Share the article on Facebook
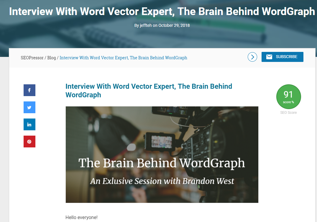317x222 pixels. point(29,90)
